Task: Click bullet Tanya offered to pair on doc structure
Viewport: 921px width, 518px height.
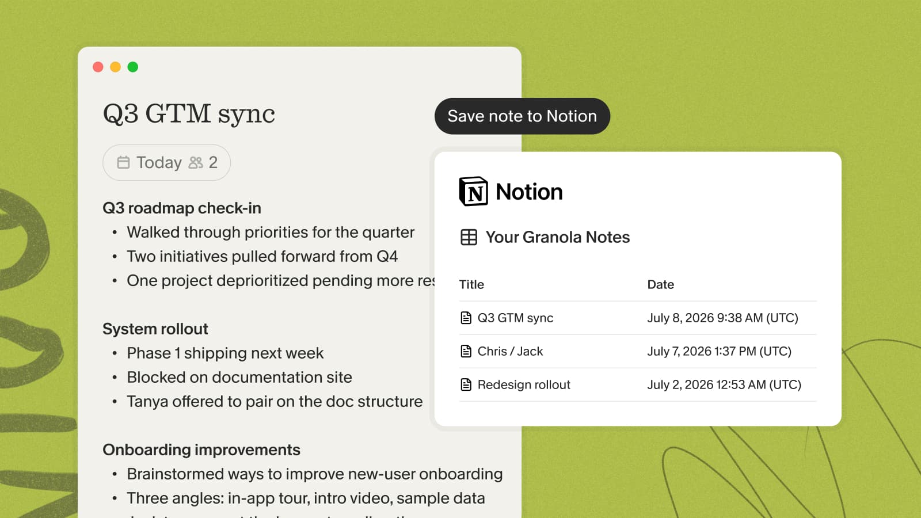Action: 275,401
